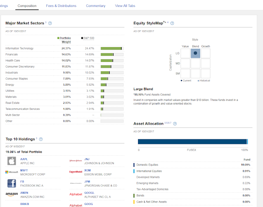
Task: Click Cash & Net Other Assets row
Action: click(193, 202)
